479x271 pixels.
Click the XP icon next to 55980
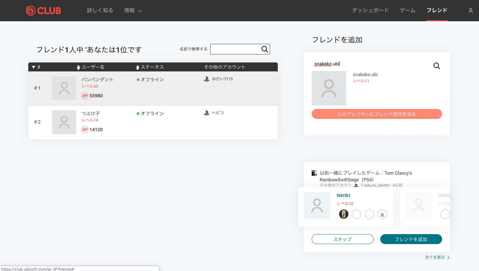(85, 96)
